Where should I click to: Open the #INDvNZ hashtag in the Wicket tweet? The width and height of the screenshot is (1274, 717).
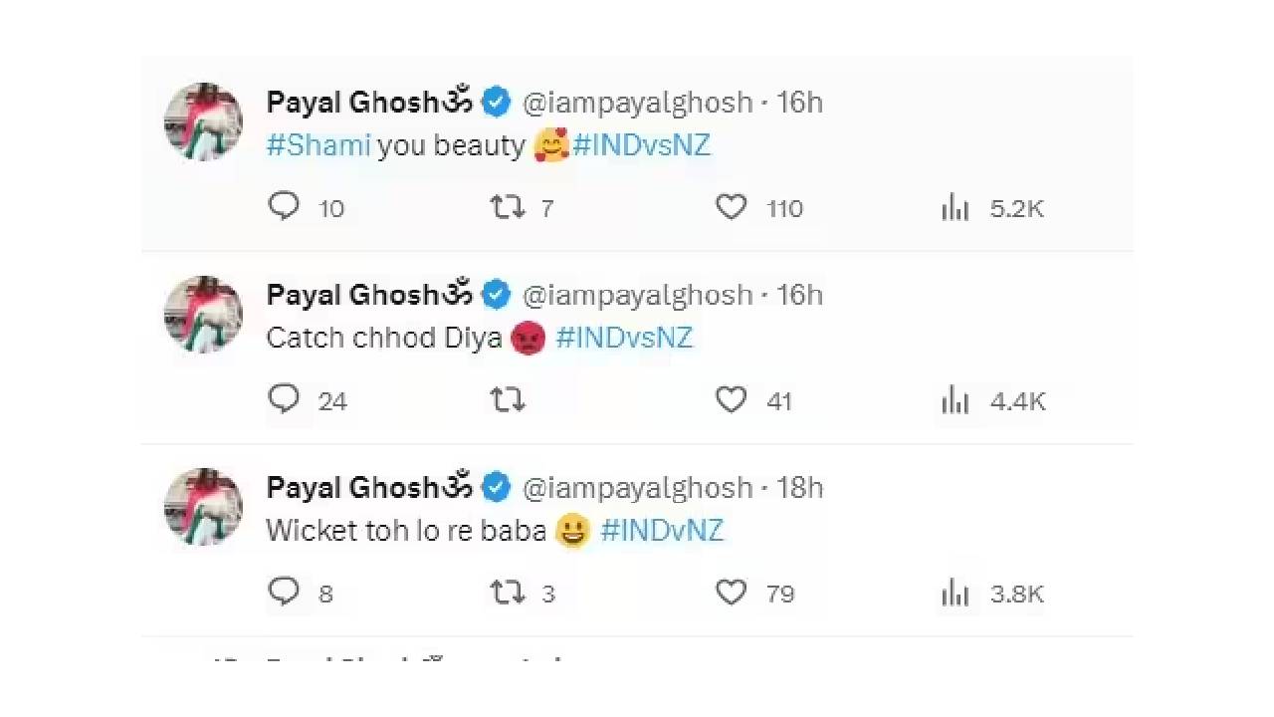[662, 530]
